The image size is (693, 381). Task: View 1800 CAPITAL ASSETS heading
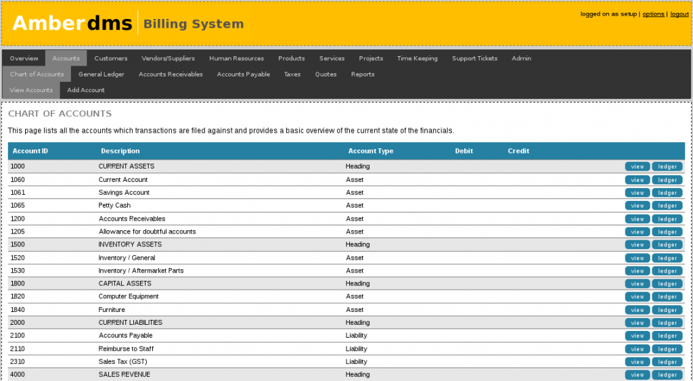[x=638, y=284]
